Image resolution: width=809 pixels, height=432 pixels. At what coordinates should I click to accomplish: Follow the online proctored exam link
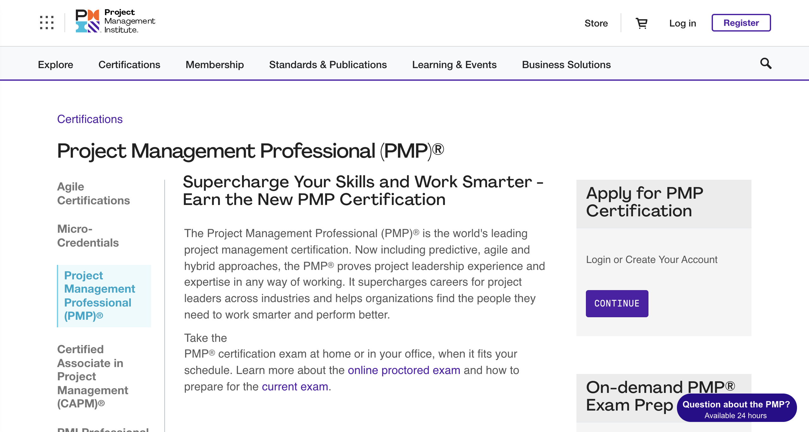pos(404,370)
